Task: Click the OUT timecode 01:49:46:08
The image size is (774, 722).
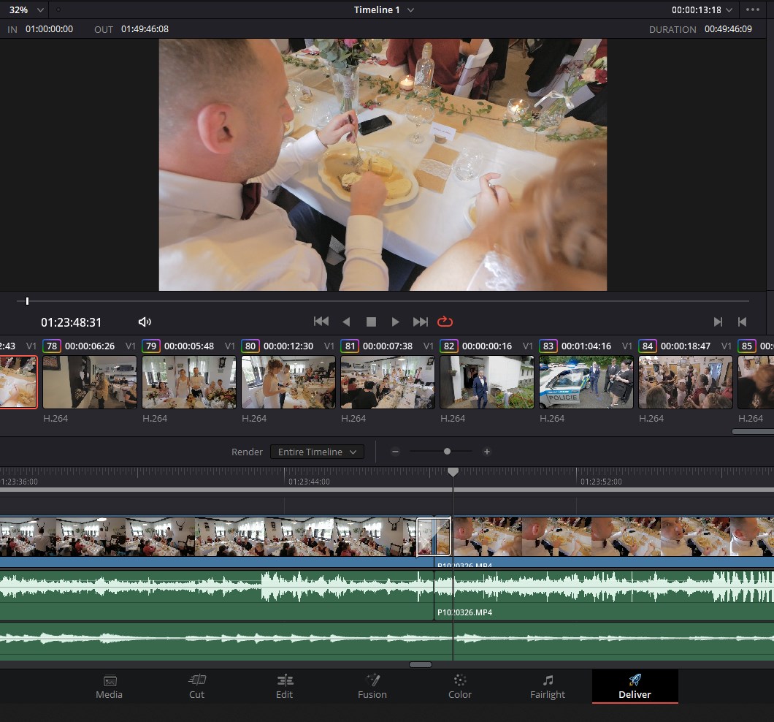Action: click(145, 29)
